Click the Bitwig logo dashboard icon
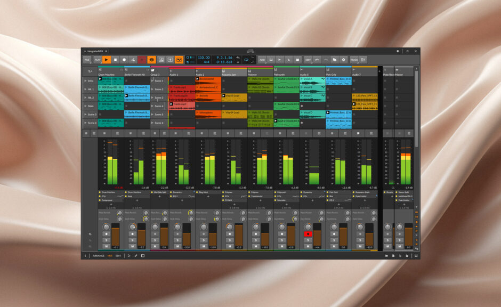 250,51
